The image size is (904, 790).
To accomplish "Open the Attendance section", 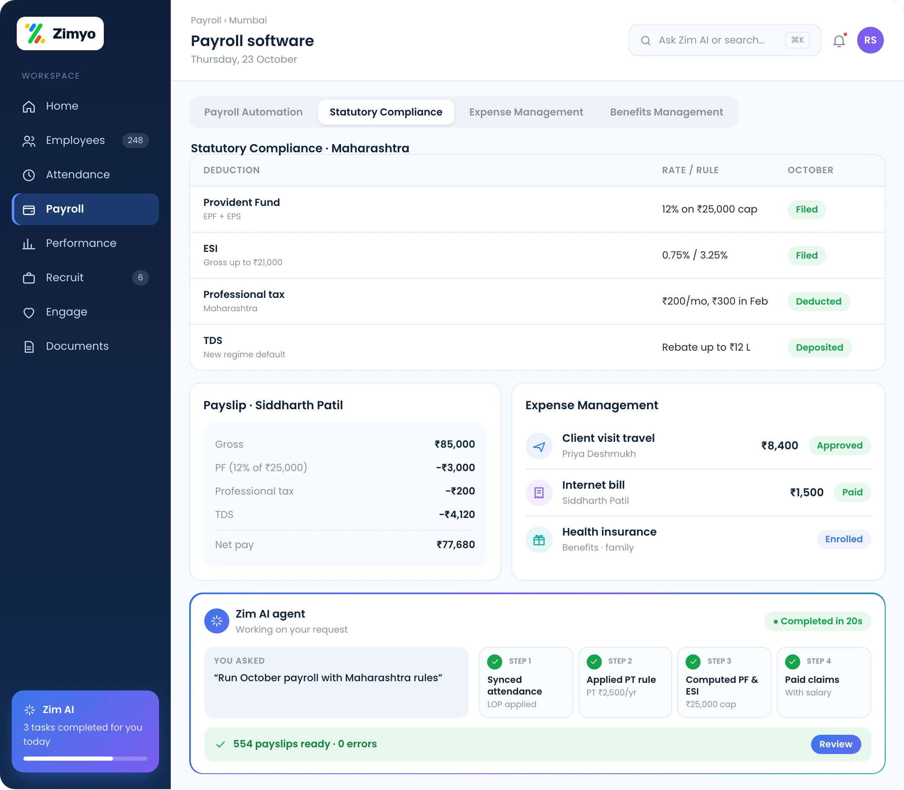I will point(85,175).
